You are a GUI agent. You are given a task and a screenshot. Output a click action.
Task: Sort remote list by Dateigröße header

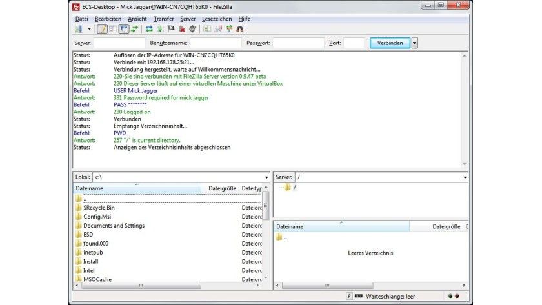coord(437,226)
